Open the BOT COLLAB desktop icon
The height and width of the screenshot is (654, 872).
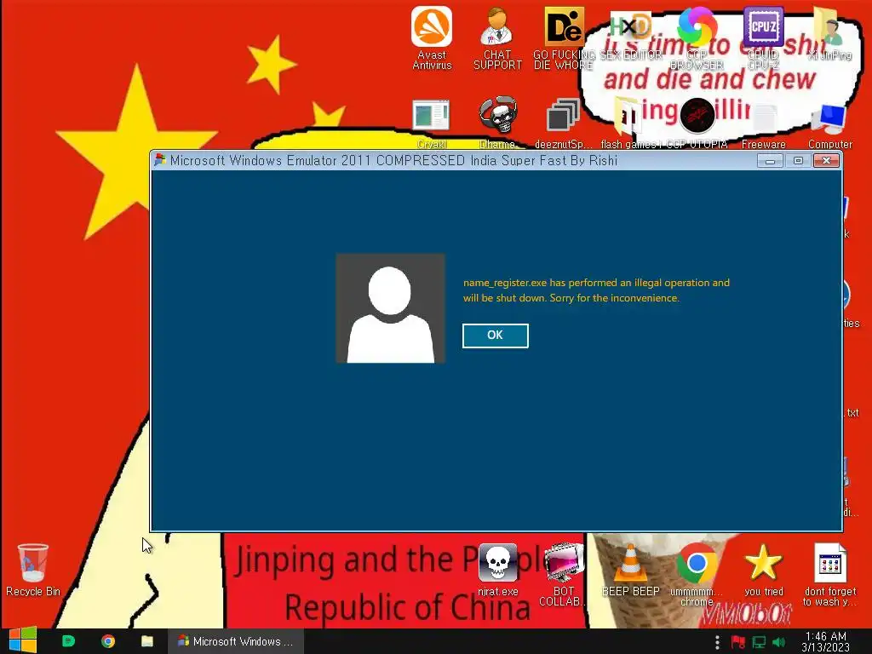[564, 575]
